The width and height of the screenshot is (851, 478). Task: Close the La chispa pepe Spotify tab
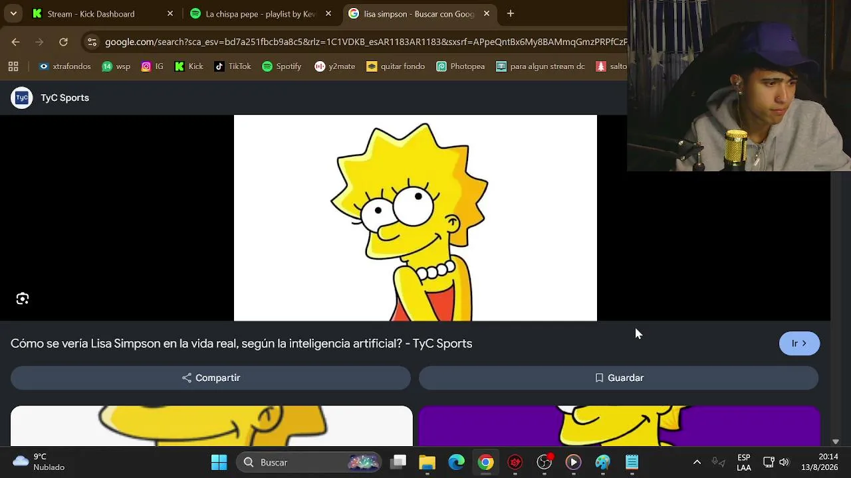[x=328, y=13]
